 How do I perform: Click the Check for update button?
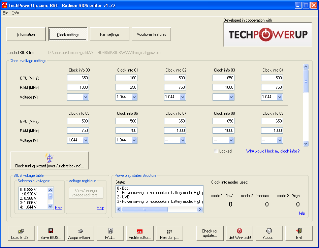pyautogui.click(x=210, y=233)
